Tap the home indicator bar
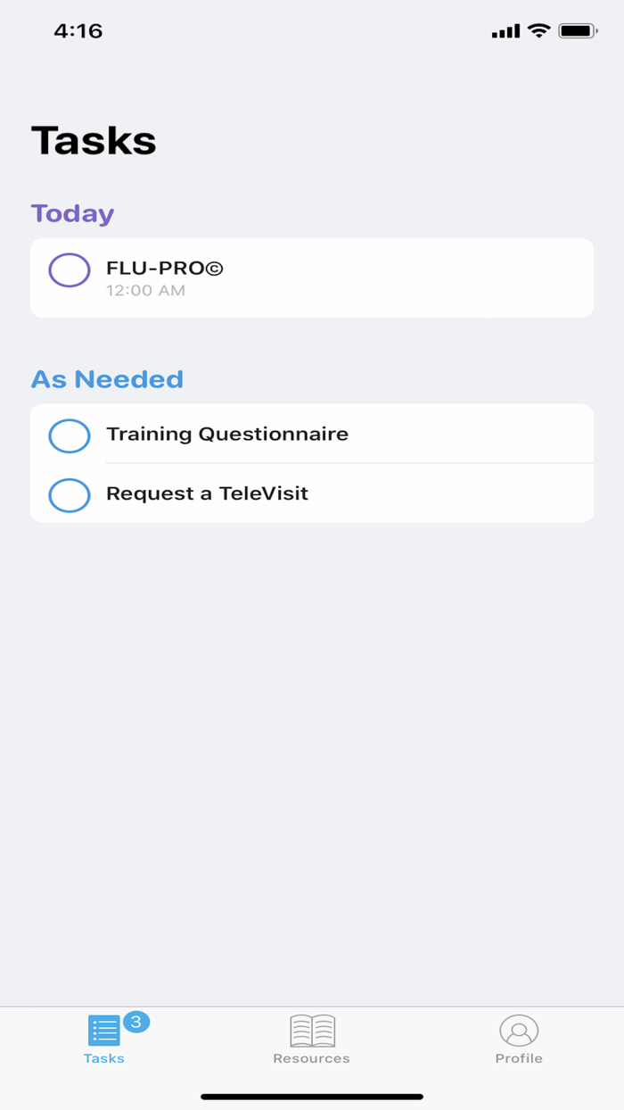Viewport: 624px width, 1110px height. [312, 1097]
